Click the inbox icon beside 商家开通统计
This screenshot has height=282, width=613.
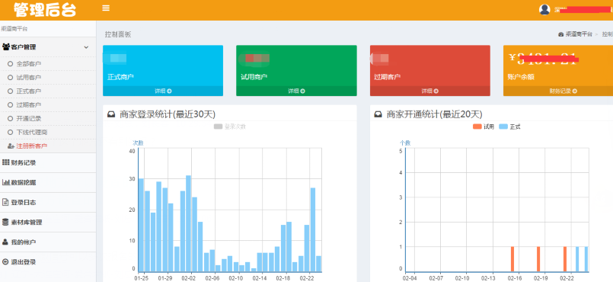(378, 114)
